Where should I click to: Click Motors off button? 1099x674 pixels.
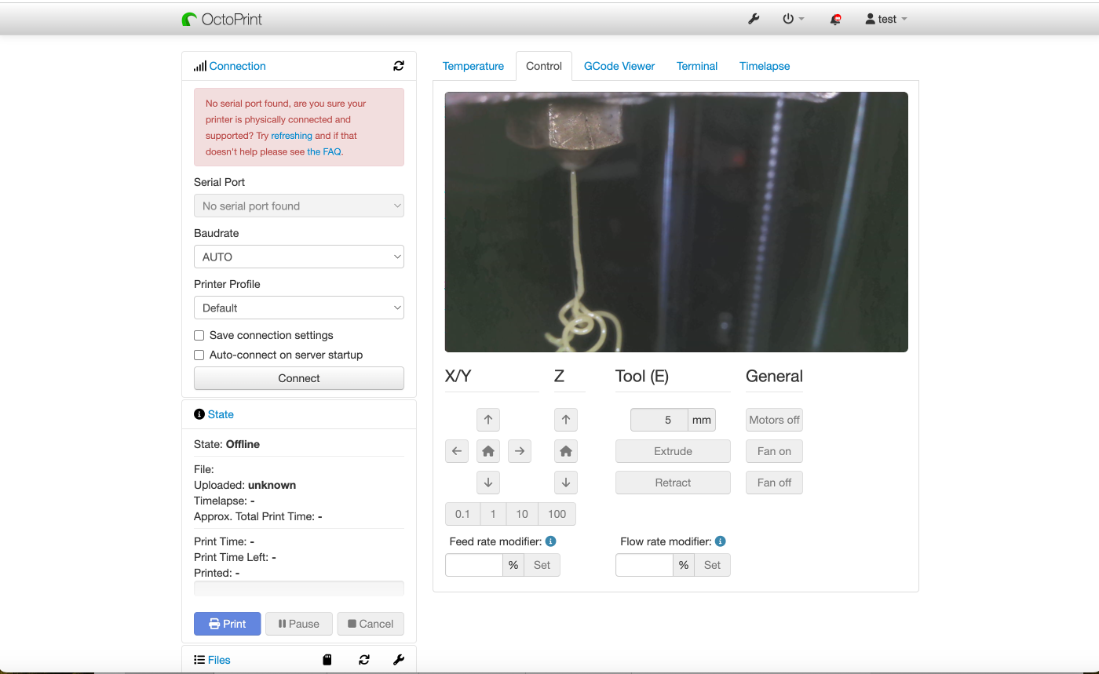[774, 420]
